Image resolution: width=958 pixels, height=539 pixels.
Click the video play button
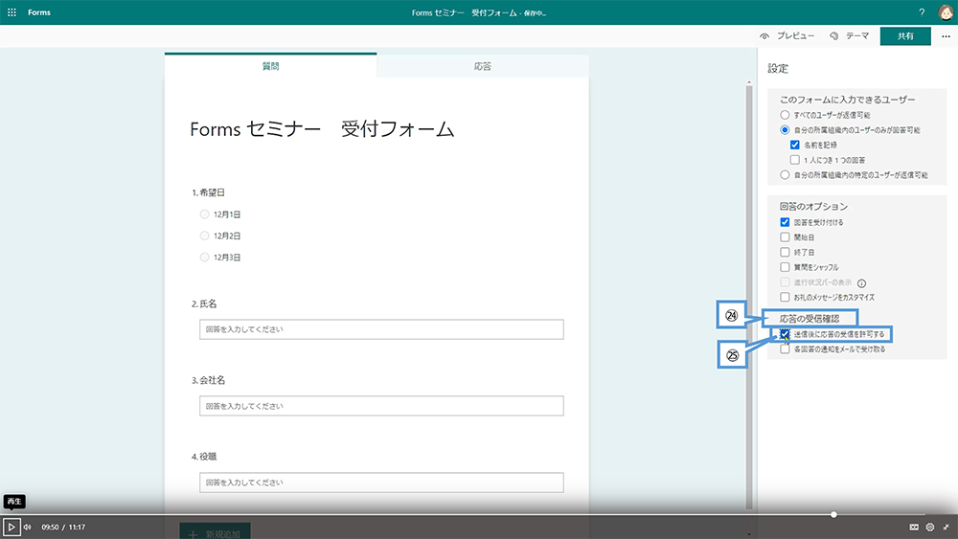[x=11, y=527]
